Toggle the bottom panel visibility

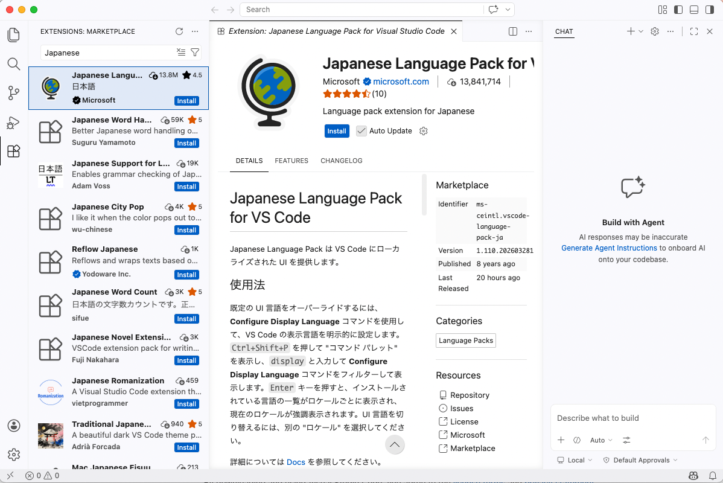click(694, 10)
